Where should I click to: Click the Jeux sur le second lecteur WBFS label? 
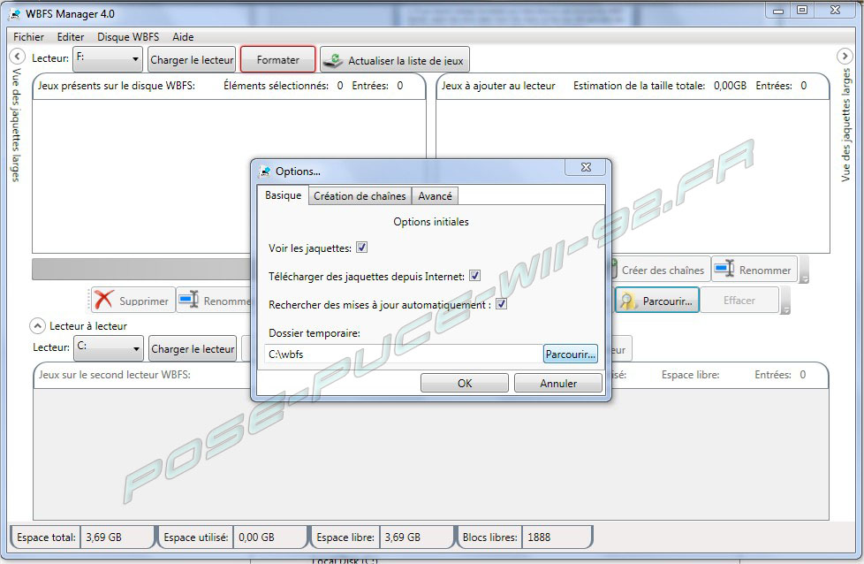(x=115, y=374)
